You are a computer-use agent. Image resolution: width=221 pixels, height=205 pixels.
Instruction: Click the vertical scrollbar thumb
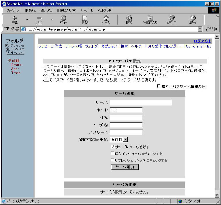coord(217,114)
